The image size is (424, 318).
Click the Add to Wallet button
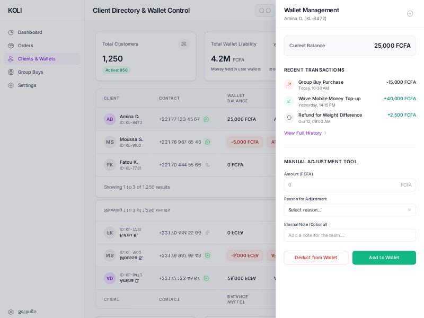(x=384, y=258)
